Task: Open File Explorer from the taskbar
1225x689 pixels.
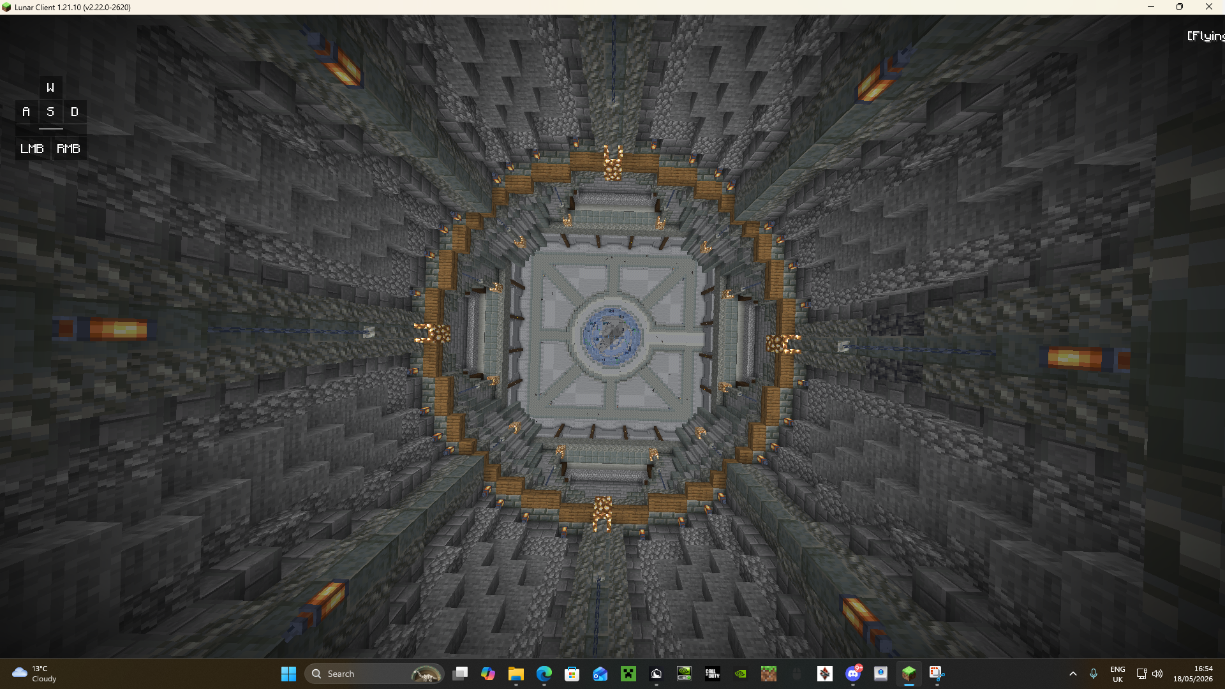Action: 516,674
